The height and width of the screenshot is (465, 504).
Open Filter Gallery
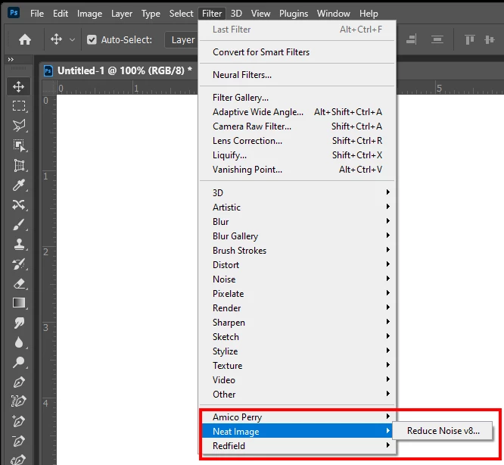click(297, 98)
